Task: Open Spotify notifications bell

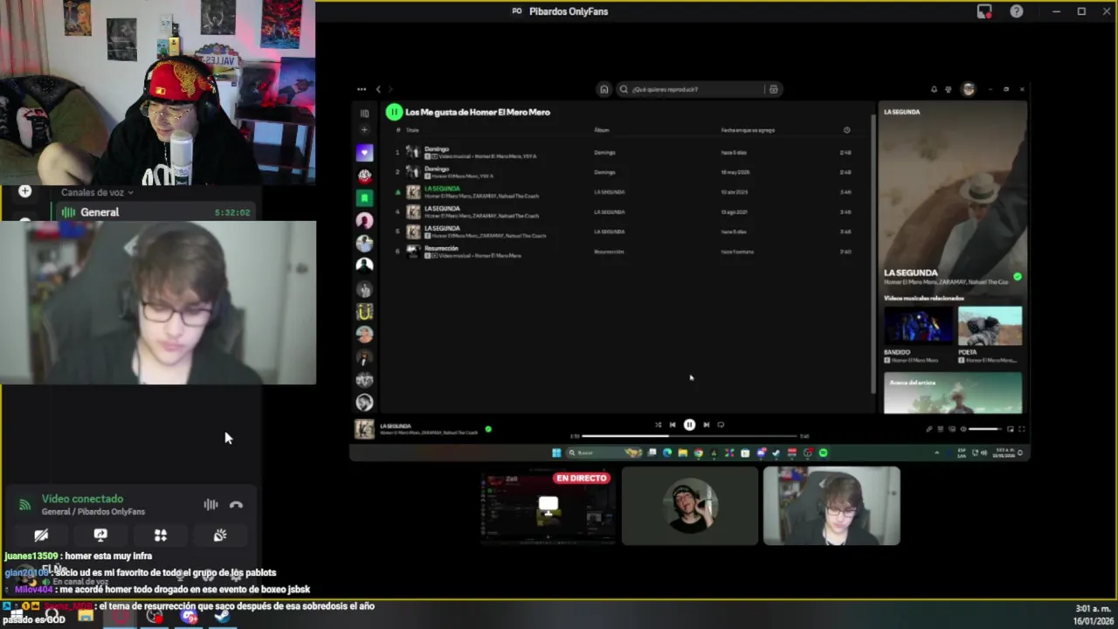Action: pyautogui.click(x=934, y=89)
